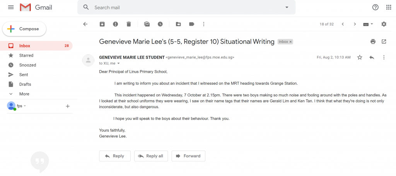Delete the email with the trash icon

pos(129,24)
